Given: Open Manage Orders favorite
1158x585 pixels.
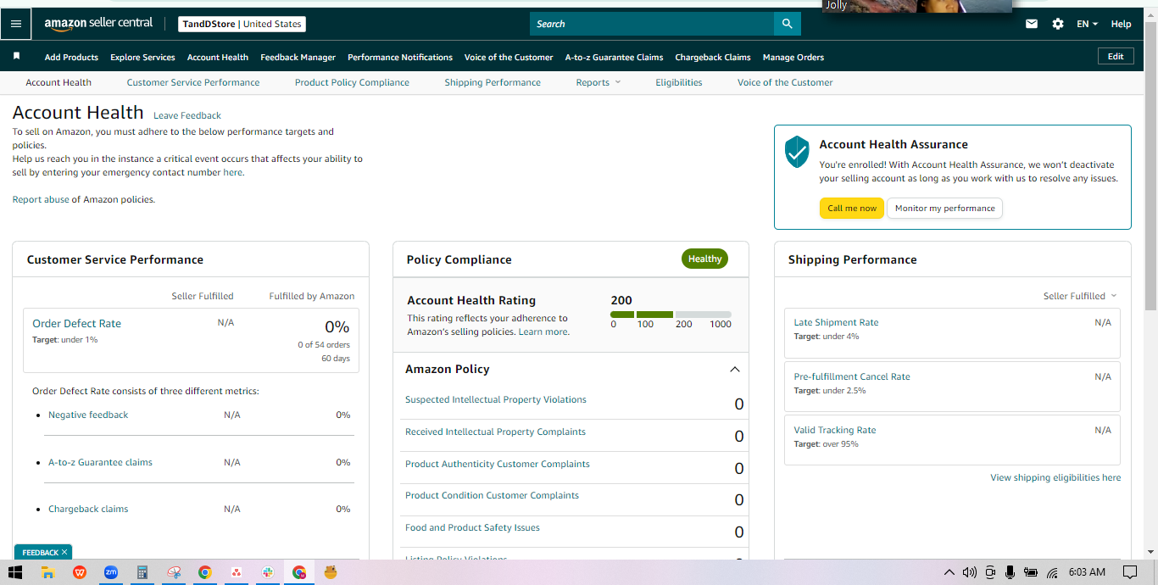Looking at the screenshot, I should click(x=793, y=57).
